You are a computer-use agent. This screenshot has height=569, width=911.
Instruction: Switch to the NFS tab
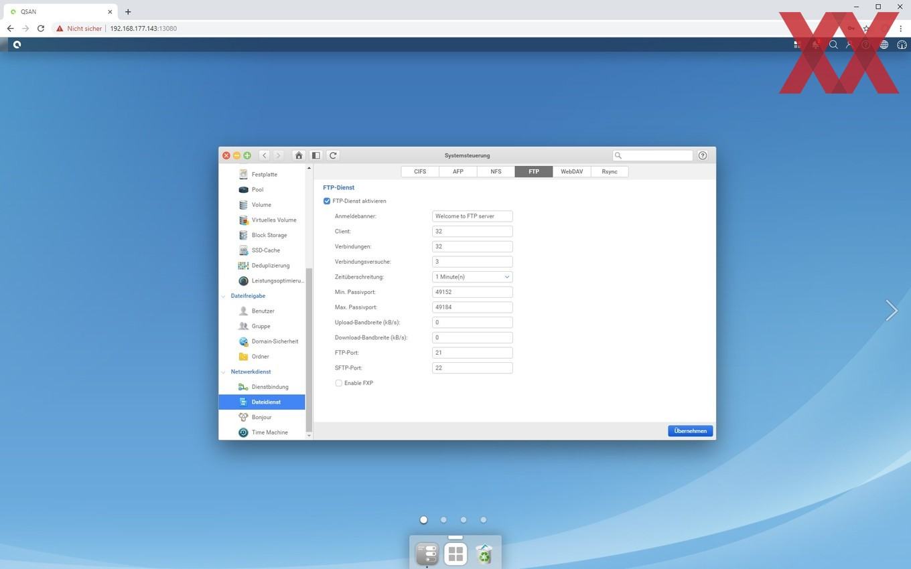496,171
